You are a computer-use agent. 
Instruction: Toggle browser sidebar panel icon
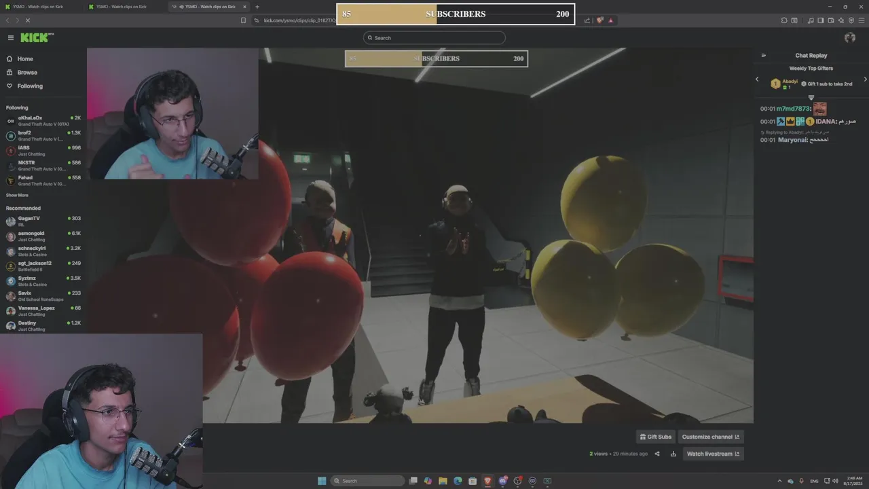[x=820, y=20]
